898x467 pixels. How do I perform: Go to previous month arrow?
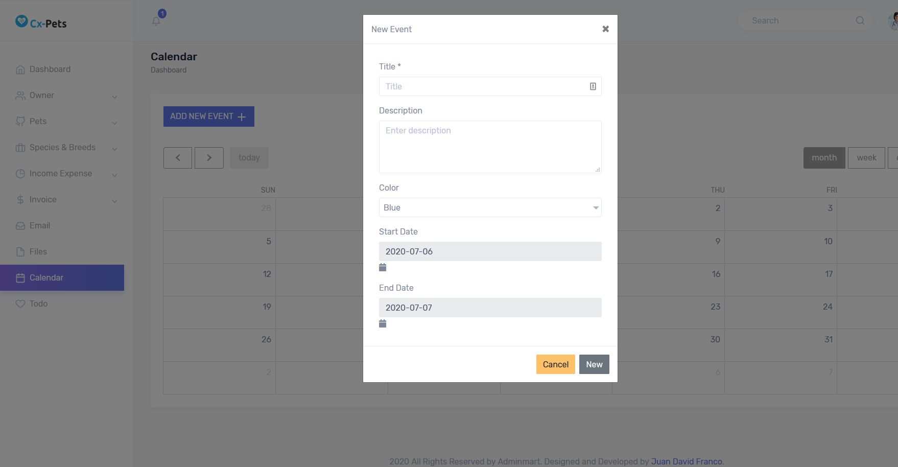click(x=178, y=158)
